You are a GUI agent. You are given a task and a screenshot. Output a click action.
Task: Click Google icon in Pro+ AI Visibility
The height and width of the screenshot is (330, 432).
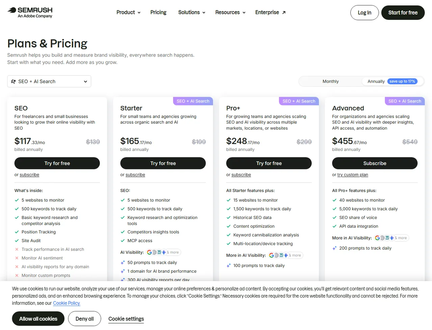pos(271,255)
